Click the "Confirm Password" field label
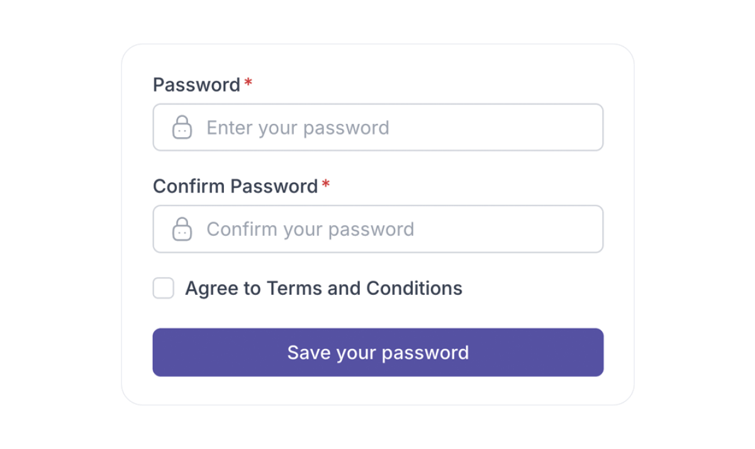This screenshot has width=755, height=449. pyautogui.click(x=235, y=187)
